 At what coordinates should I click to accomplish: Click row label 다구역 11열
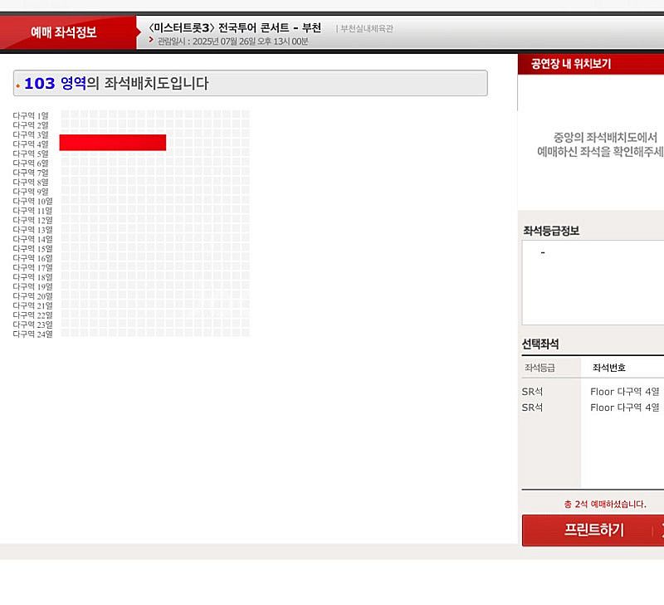[x=32, y=211]
